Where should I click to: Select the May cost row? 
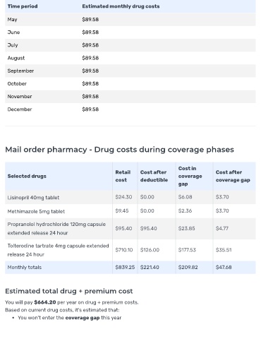130,20
